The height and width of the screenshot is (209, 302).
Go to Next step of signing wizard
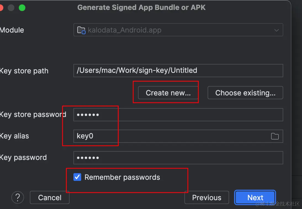(x=255, y=197)
